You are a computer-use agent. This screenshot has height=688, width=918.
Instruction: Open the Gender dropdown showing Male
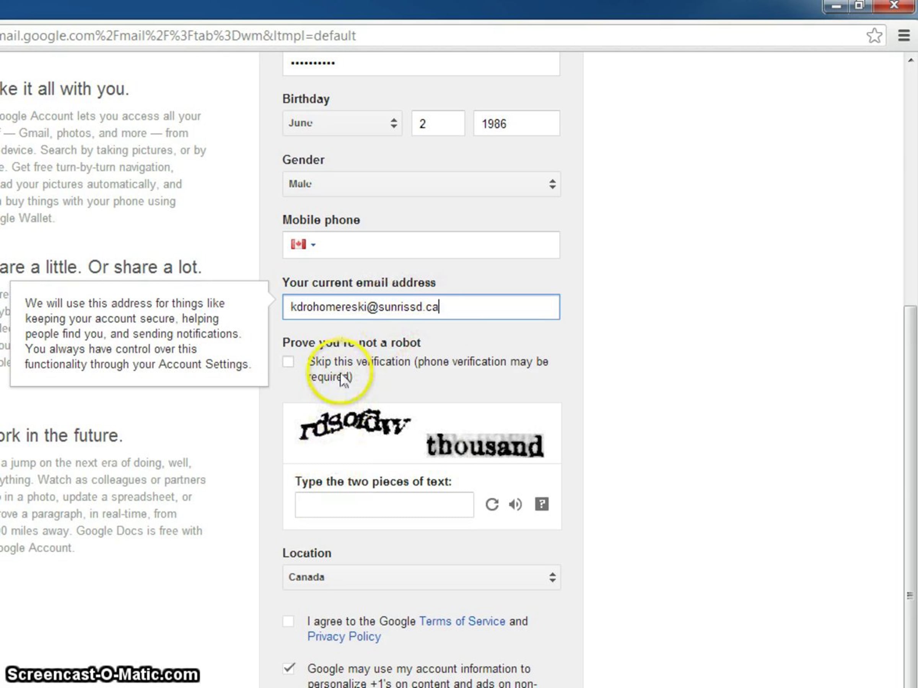tap(421, 184)
